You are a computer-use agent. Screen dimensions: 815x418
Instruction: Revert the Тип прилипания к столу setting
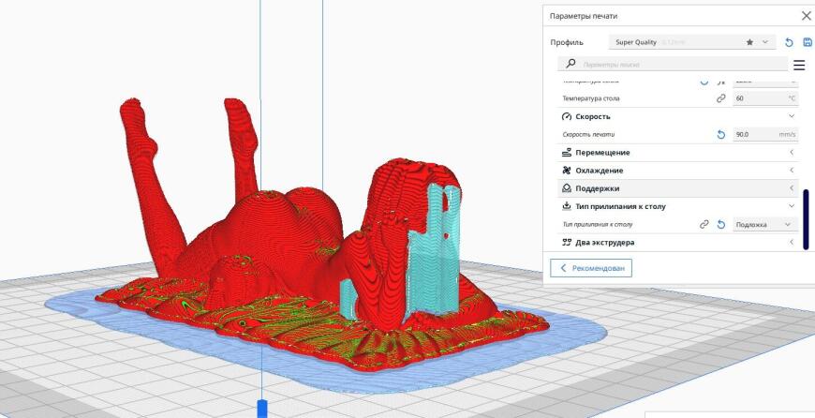[721, 225]
